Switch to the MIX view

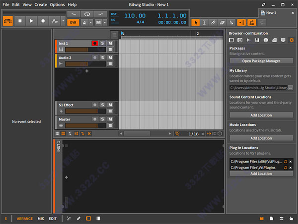pos(41,219)
